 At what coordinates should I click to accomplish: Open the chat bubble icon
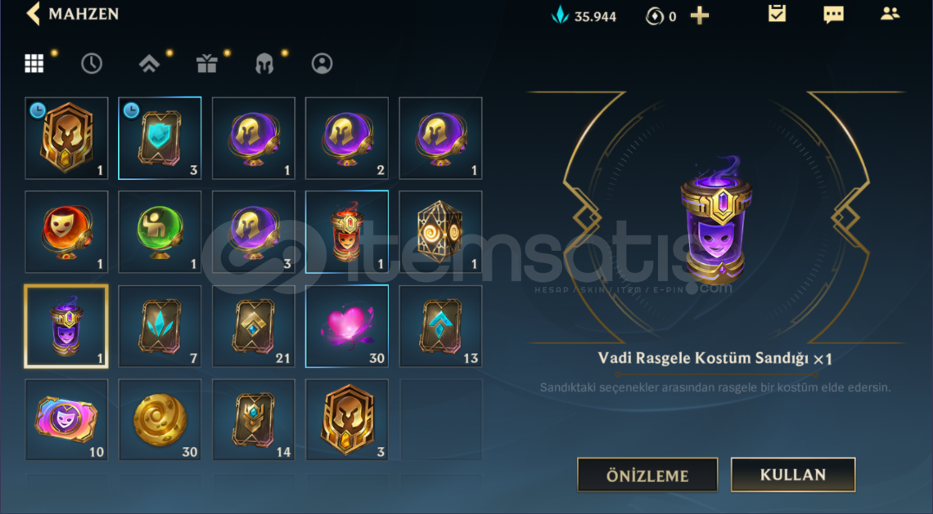(834, 15)
